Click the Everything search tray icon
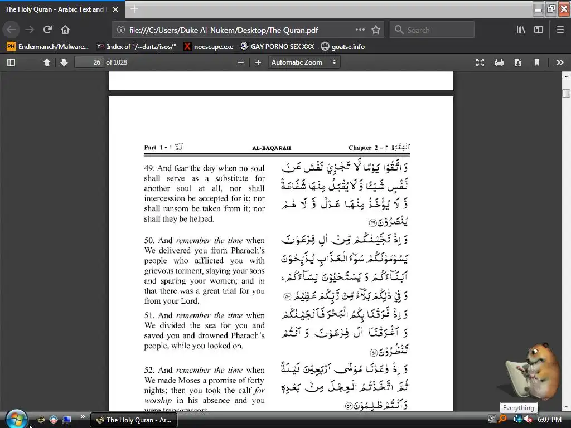The width and height of the screenshot is (571, 428). [x=502, y=419]
